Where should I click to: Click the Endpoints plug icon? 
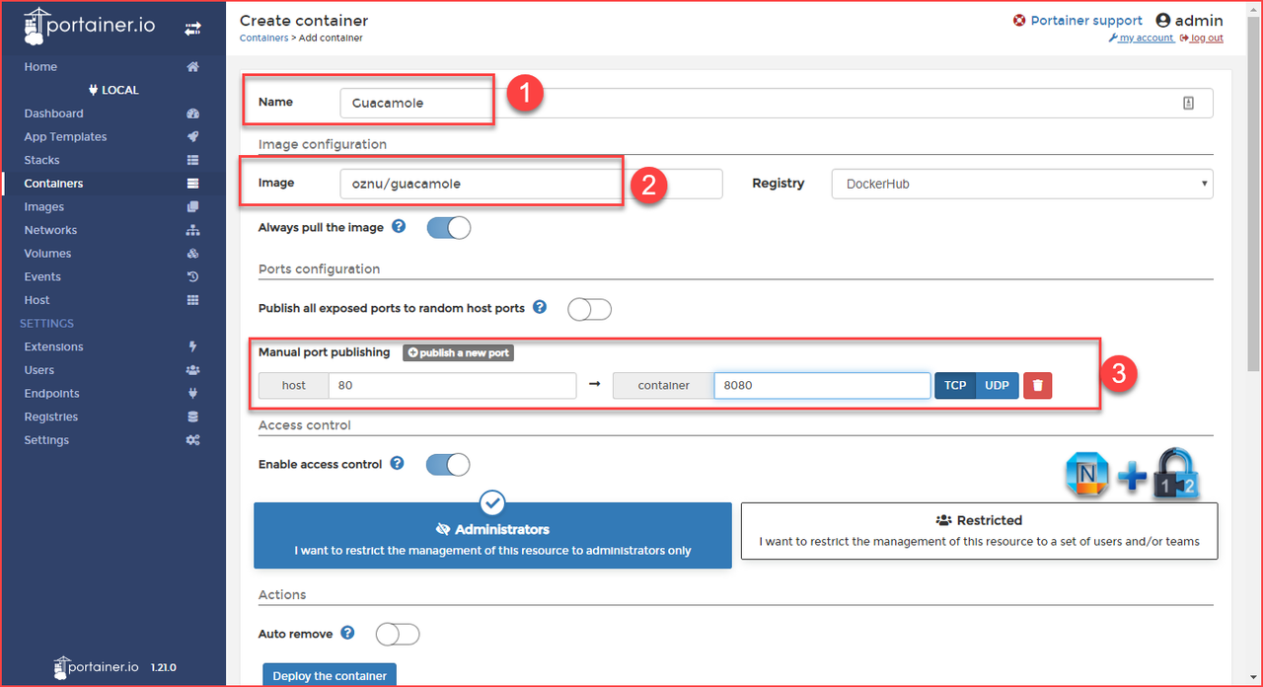[193, 394]
